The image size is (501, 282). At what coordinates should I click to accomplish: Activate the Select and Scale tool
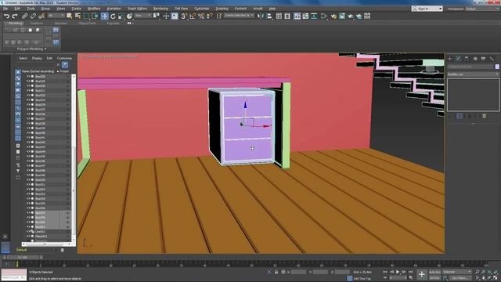(x=121, y=16)
